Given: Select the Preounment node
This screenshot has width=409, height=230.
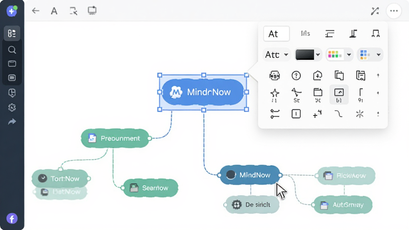Looking at the screenshot, I should click(115, 138).
